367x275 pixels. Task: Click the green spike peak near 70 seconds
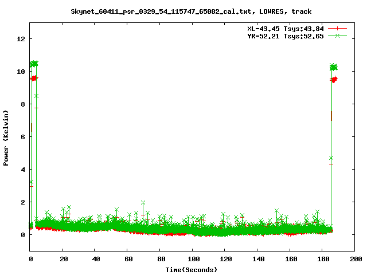[143, 202]
